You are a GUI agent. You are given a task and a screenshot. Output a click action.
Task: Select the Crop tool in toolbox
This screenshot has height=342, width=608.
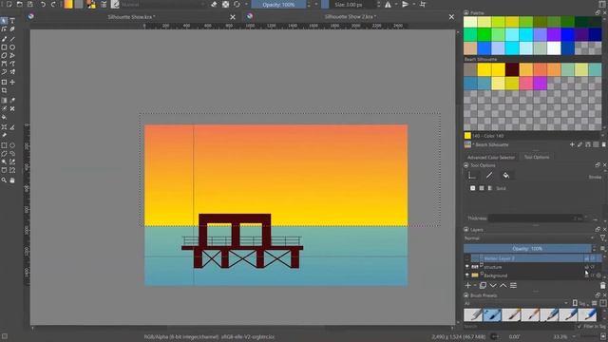pyautogui.click(x=4, y=91)
